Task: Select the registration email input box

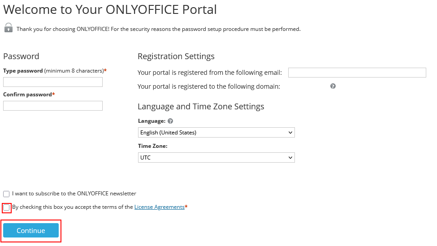Action: point(357,73)
